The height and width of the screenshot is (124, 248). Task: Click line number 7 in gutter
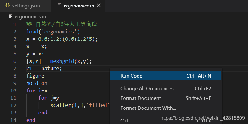(15, 69)
